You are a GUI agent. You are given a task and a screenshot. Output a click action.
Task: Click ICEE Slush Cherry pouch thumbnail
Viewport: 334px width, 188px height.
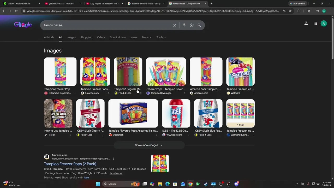[x=90, y=113]
